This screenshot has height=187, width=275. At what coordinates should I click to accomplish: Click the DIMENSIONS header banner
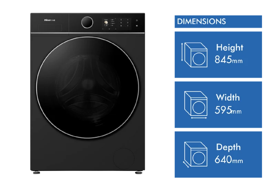tap(218, 22)
